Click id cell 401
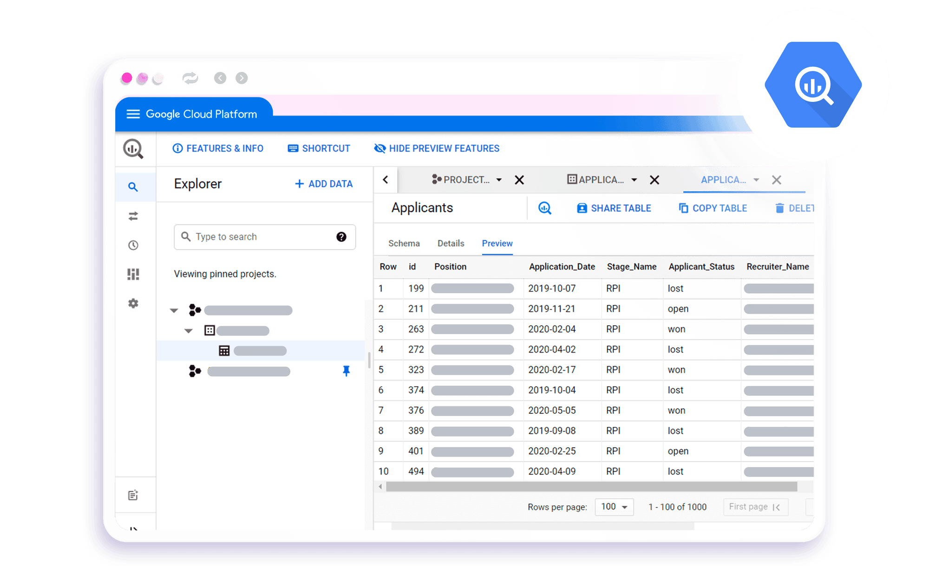 (416, 451)
